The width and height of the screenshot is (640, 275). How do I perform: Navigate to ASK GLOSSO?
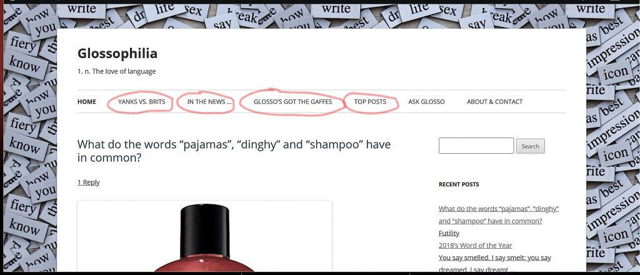tap(426, 102)
